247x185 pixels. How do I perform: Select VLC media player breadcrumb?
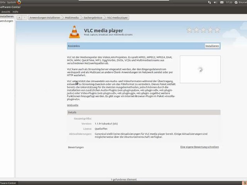click(x=117, y=17)
